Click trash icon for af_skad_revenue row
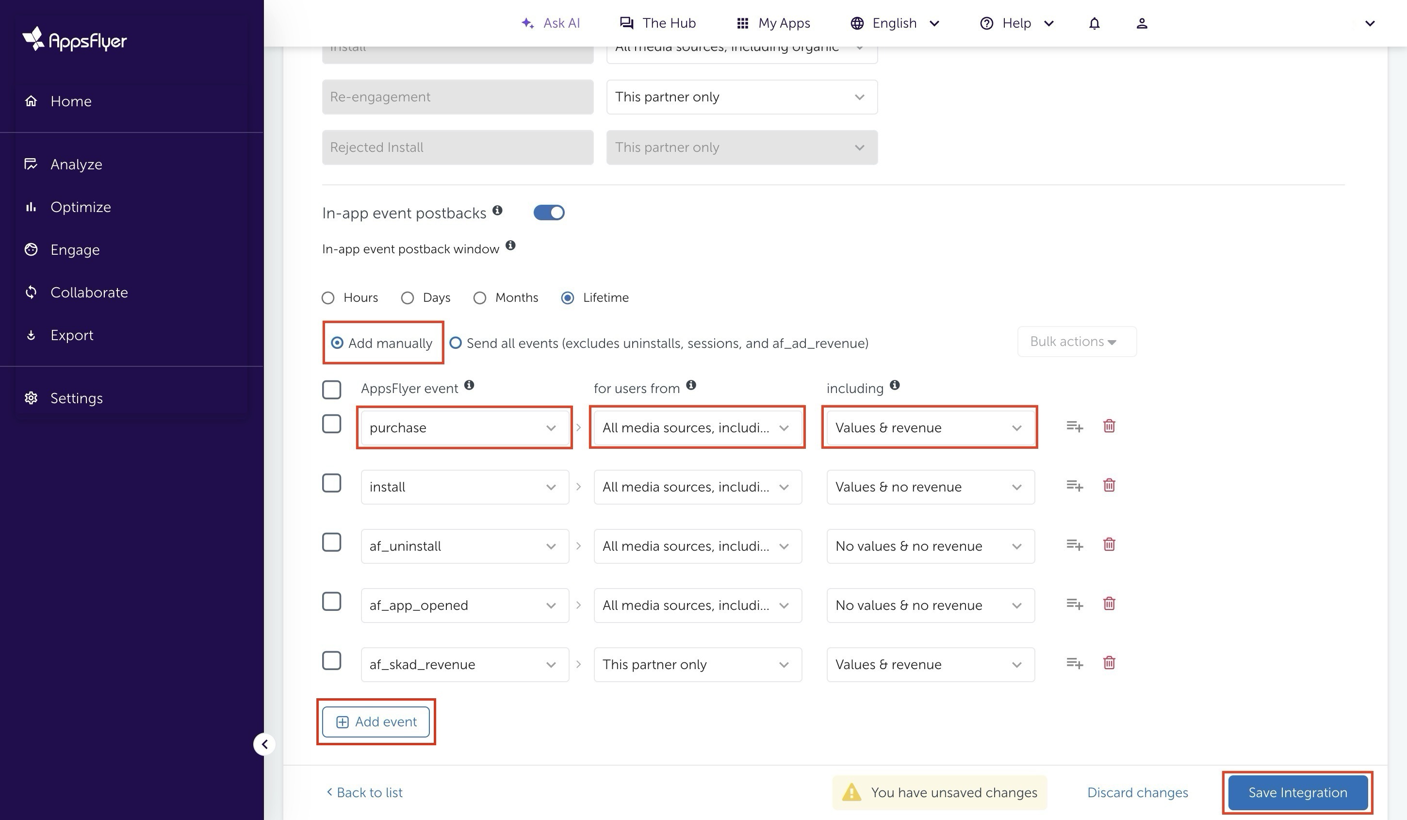The image size is (1407, 820). [1109, 663]
